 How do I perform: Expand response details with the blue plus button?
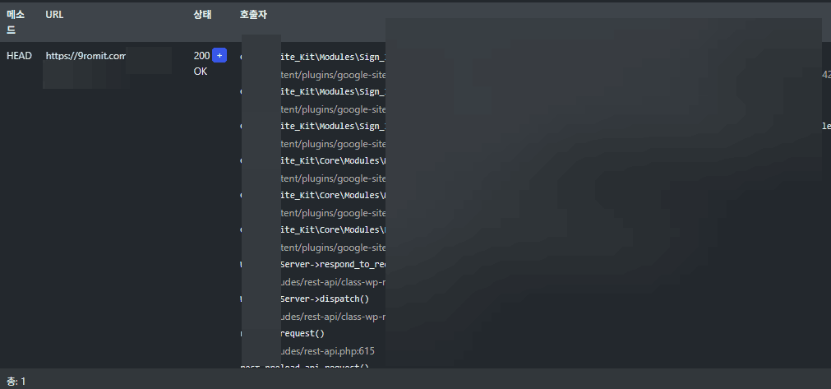pos(219,55)
